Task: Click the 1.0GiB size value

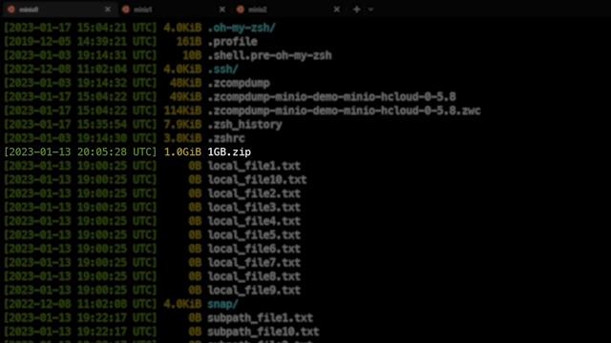Action: coord(182,152)
